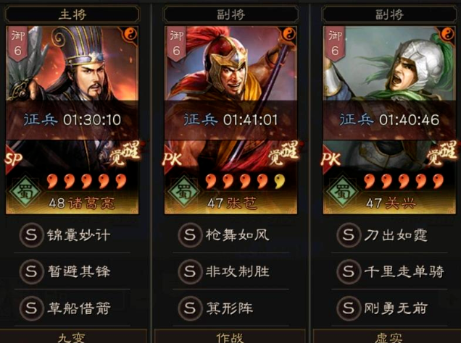Switch to the 作战 tab
The image size is (461, 343).
tap(230, 336)
